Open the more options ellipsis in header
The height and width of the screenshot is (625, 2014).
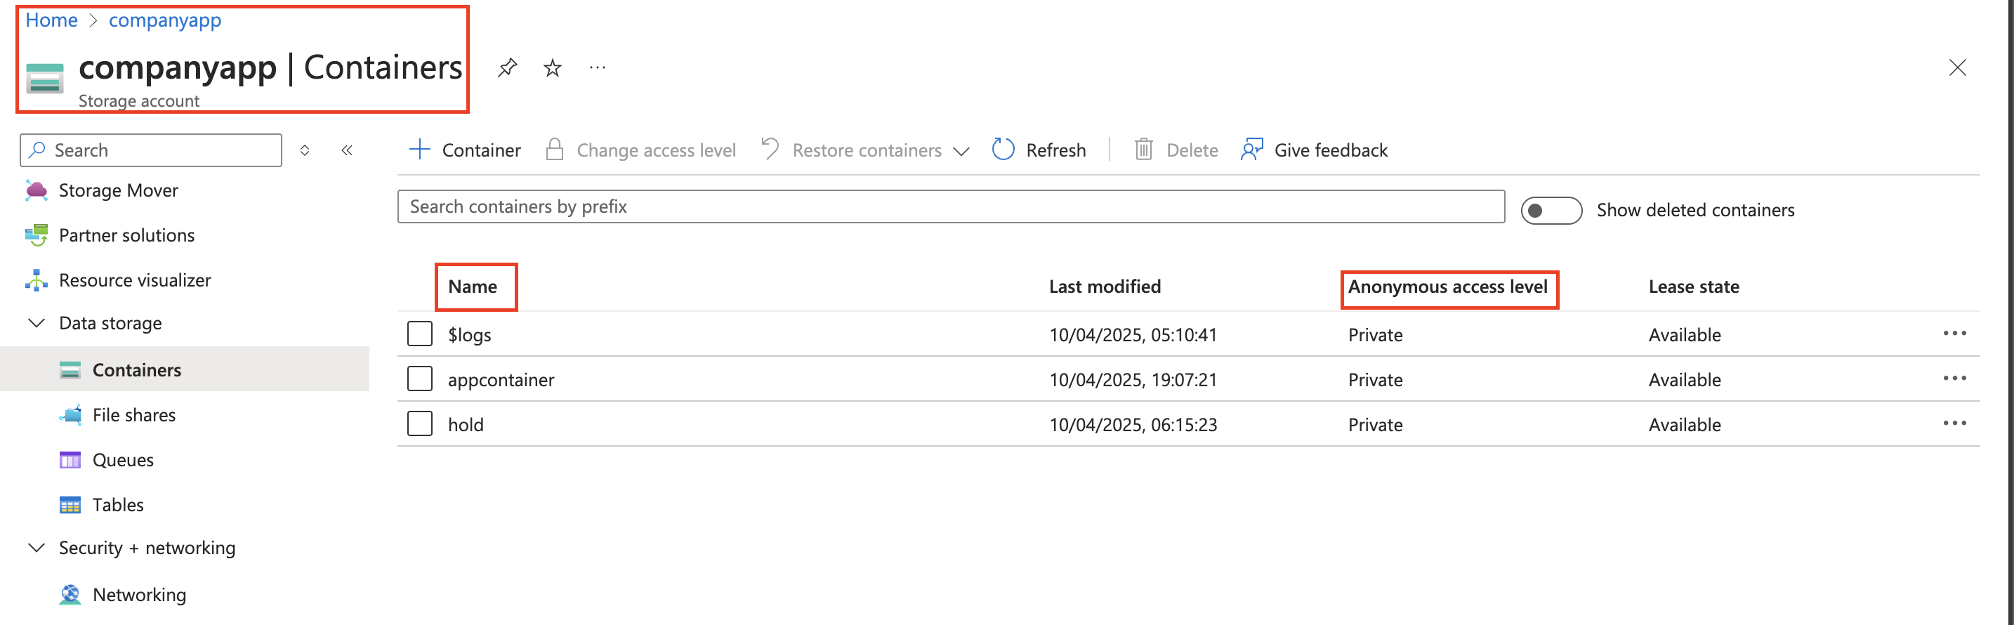click(598, 68)
